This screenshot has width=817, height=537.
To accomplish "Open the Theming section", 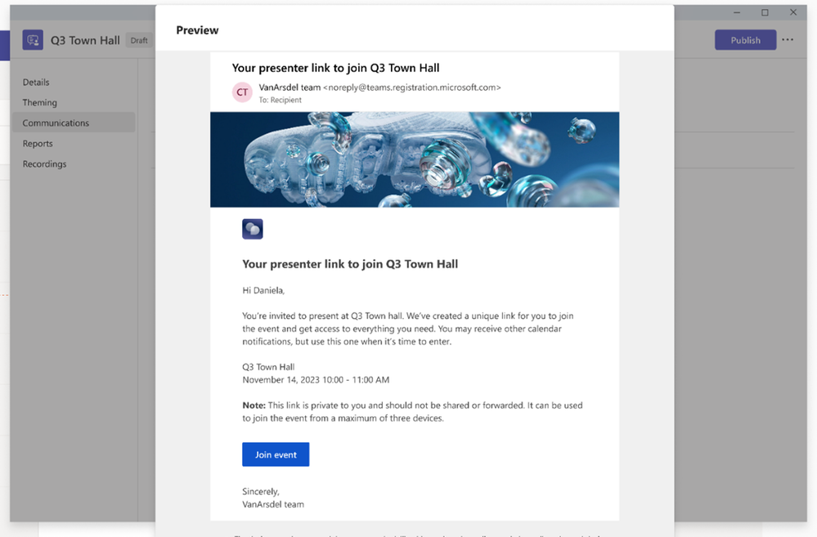I will click(40, 103).
